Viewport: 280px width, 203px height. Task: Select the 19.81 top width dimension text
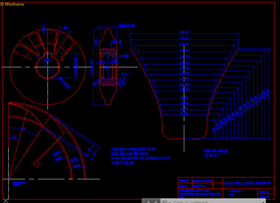(184, 32)
